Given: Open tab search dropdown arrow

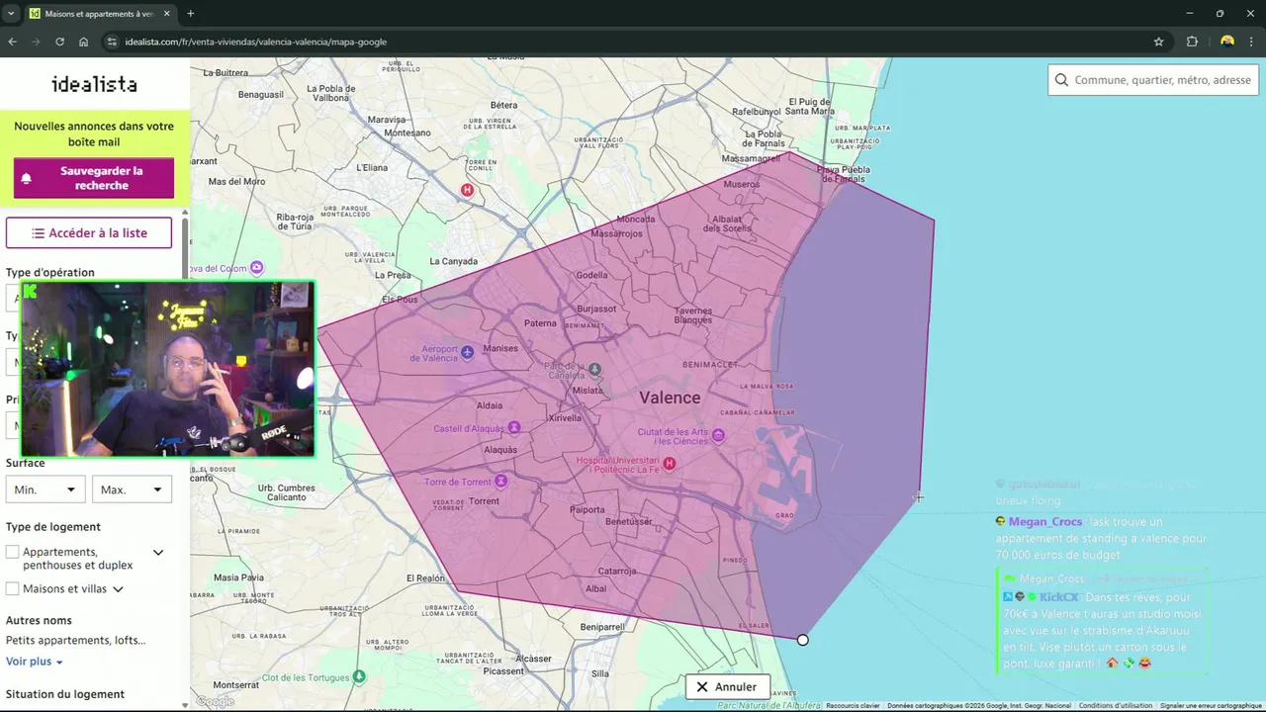Looking at the screenshot, I should (x=10, y=14).
